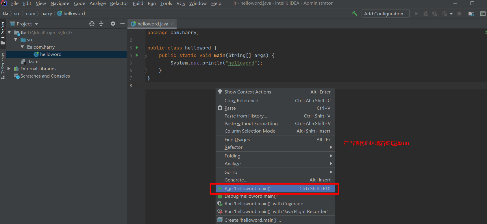Choose Run 'helloword.main()' with Coverage
Viewport: 487px width, 224px height.
point(275,204)
